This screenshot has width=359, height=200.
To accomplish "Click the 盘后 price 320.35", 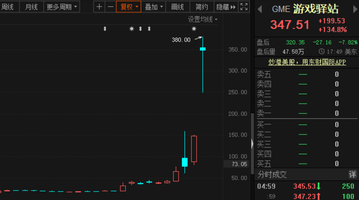I will click(x=296, y=42).
